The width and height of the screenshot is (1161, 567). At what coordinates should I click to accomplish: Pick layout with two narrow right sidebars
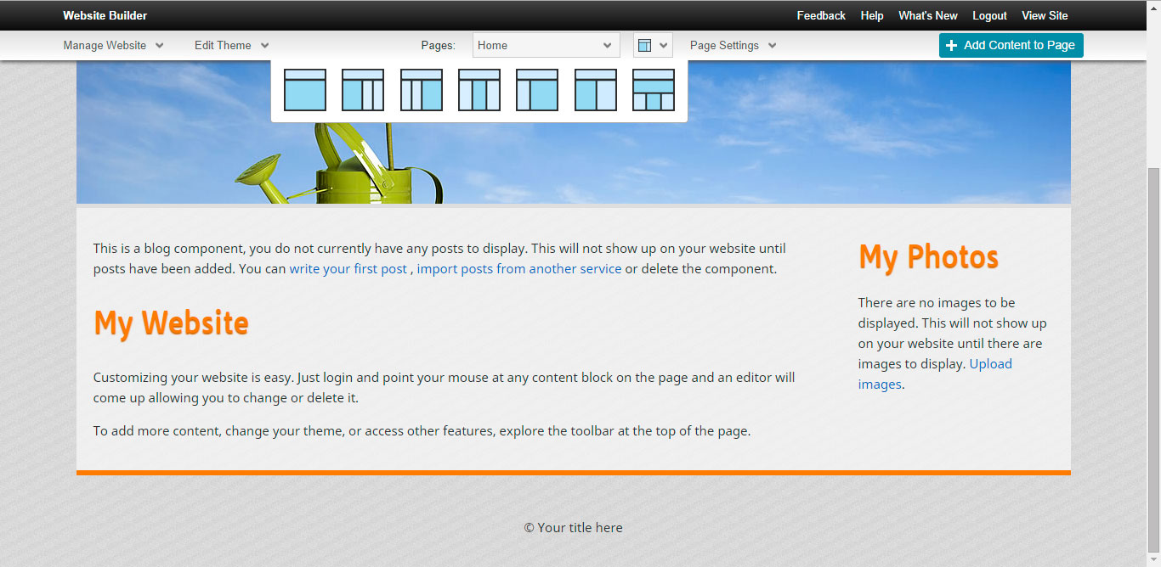363,90
